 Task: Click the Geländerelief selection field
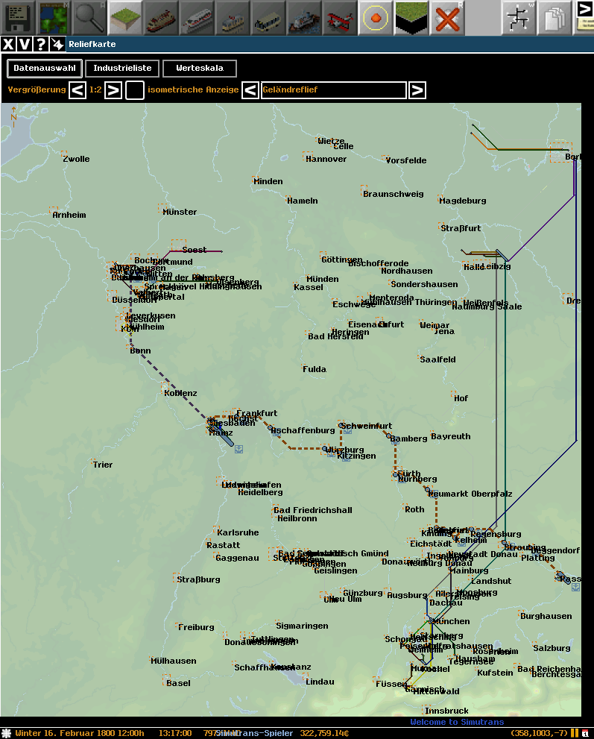[334, 90]
